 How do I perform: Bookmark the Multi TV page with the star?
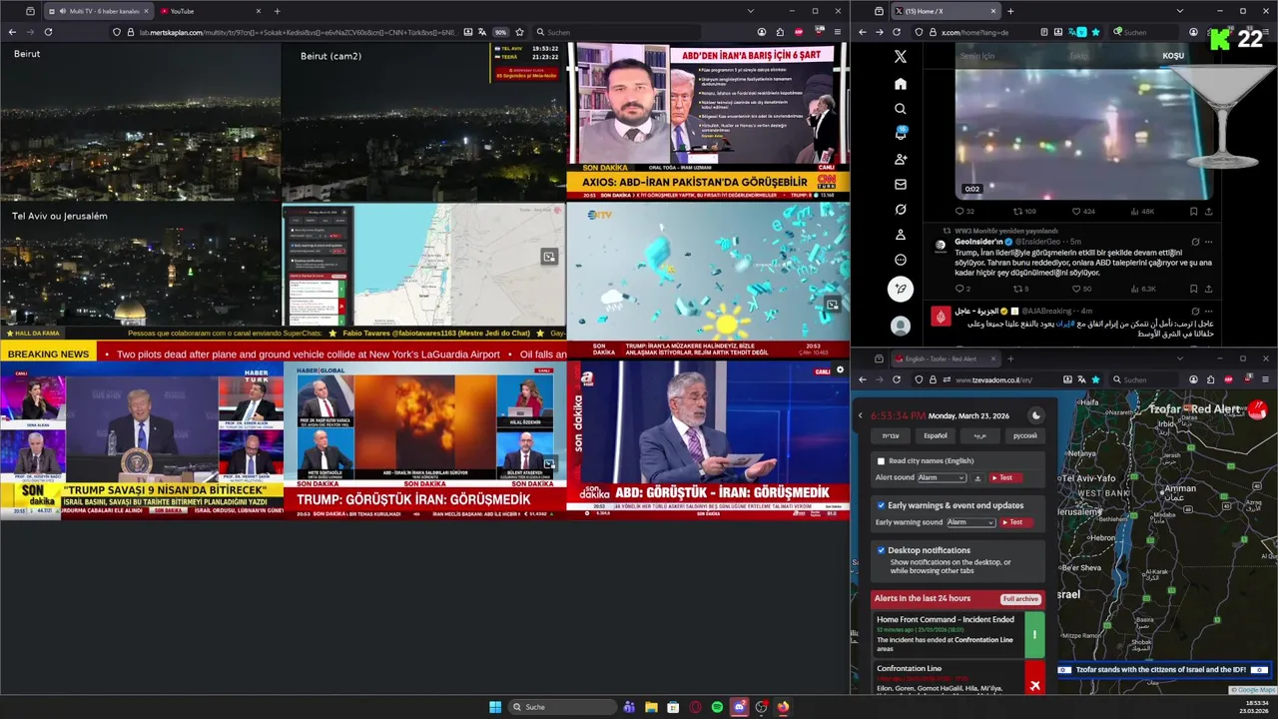[519, 32]
